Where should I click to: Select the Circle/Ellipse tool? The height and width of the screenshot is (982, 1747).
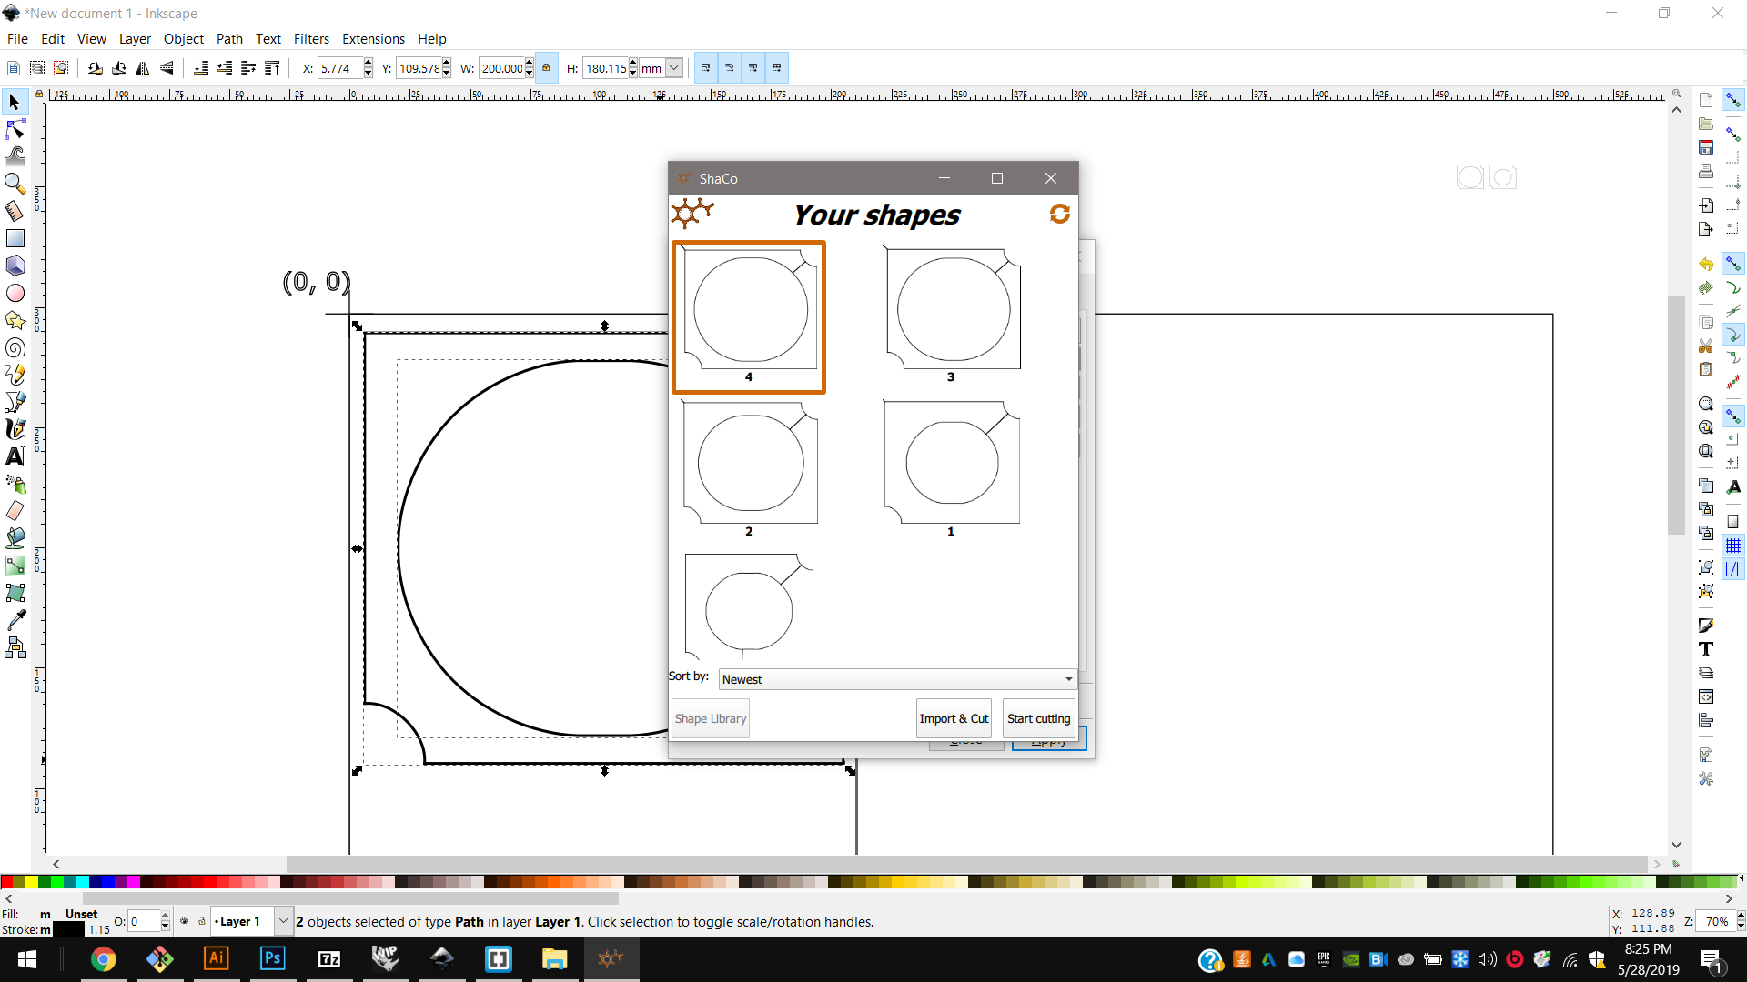(15, 293)
